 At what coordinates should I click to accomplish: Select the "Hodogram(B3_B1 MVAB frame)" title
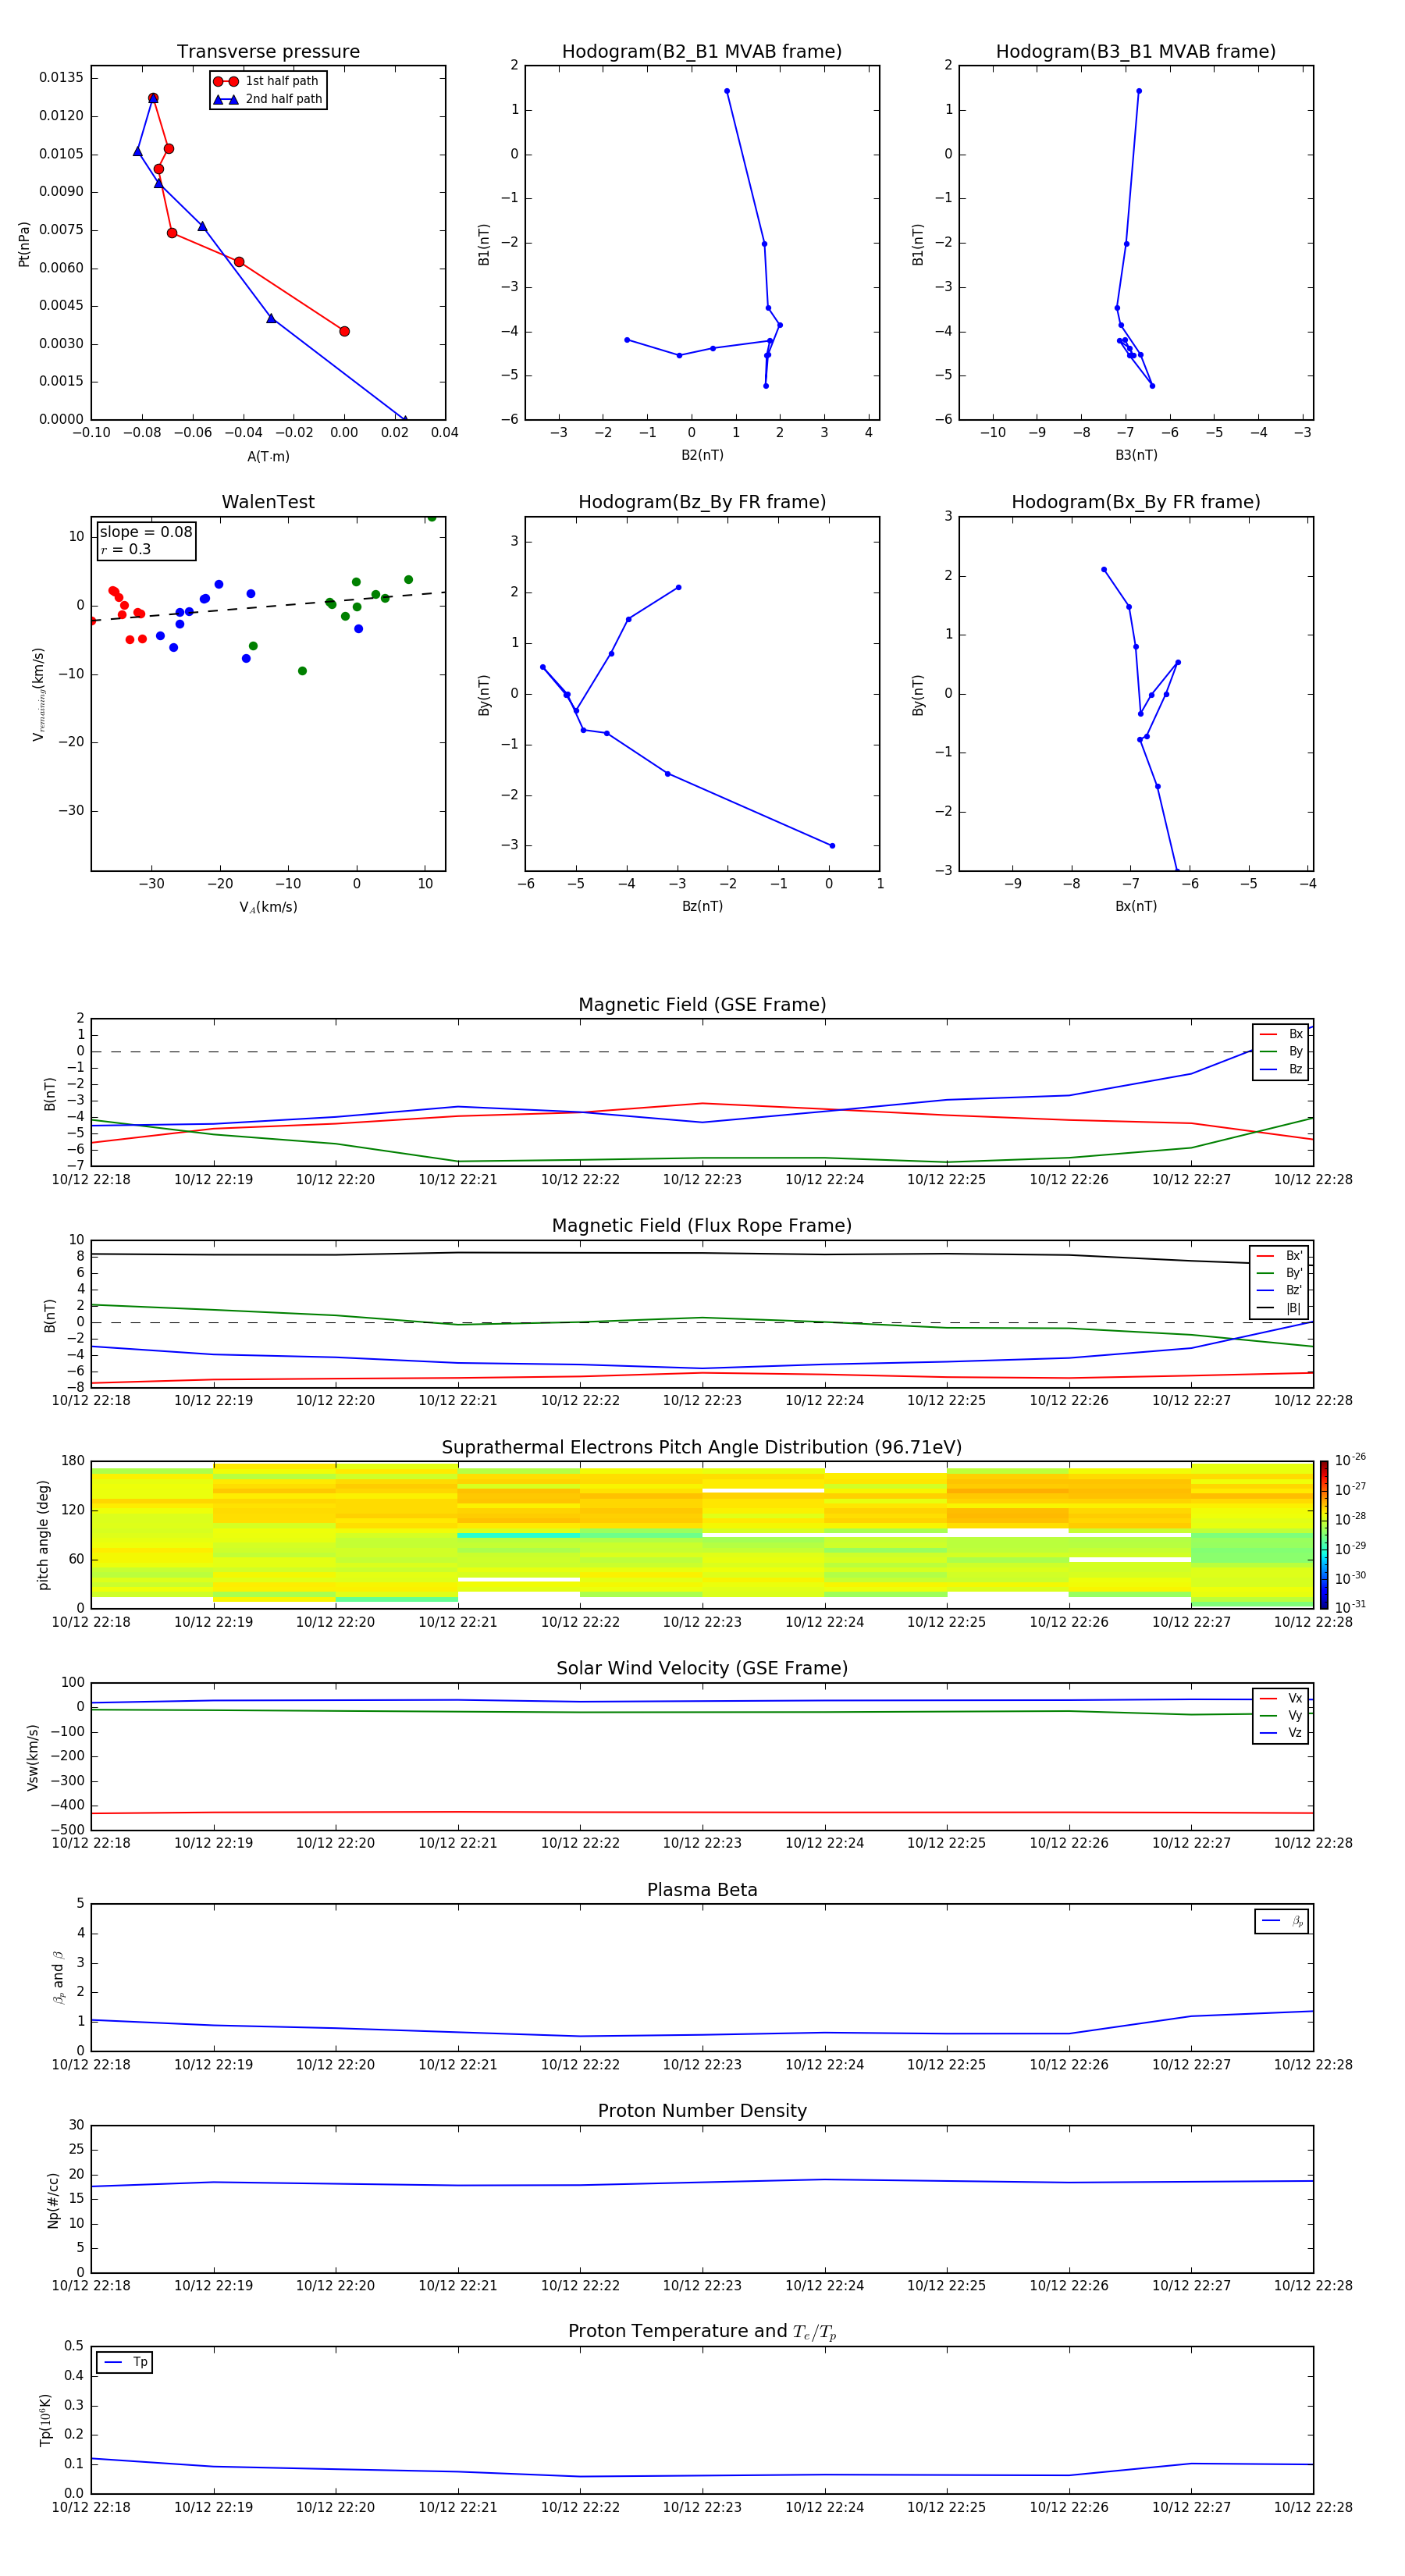click(1136, 51)
